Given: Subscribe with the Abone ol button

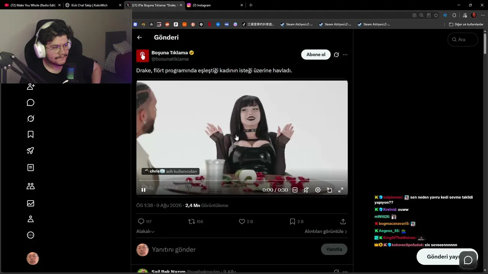Looking at the screenshot, I should 316,54.
